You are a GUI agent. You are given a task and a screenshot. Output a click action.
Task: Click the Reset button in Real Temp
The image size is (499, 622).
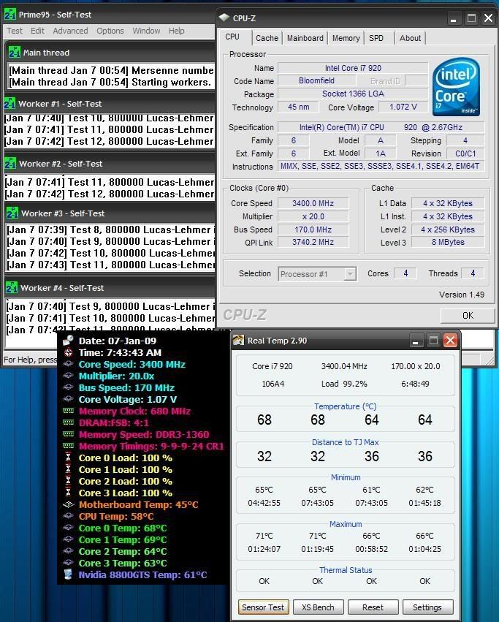(x=373, y=607)
